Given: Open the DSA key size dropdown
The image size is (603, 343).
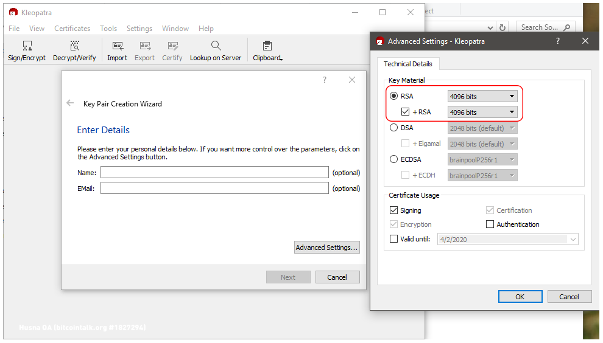Looking at the screenshot, I should 482,128.
